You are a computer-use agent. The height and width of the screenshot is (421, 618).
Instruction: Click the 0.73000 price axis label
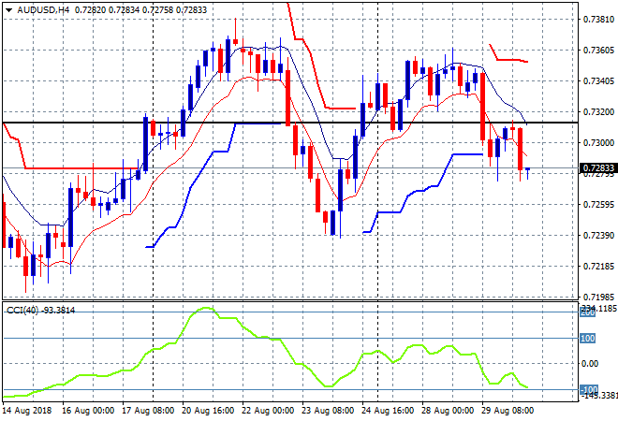(598, 142)
